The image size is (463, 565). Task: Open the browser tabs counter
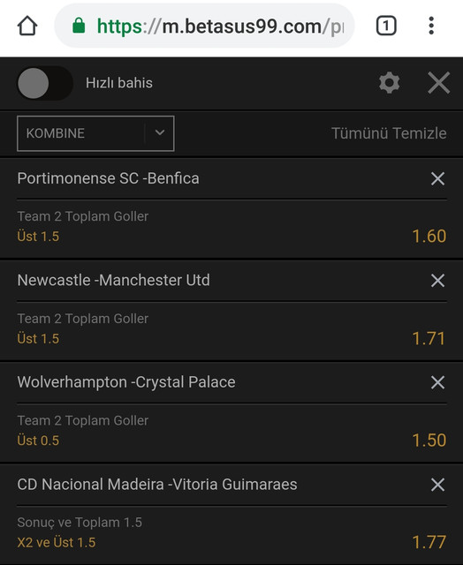coord(386,26)
